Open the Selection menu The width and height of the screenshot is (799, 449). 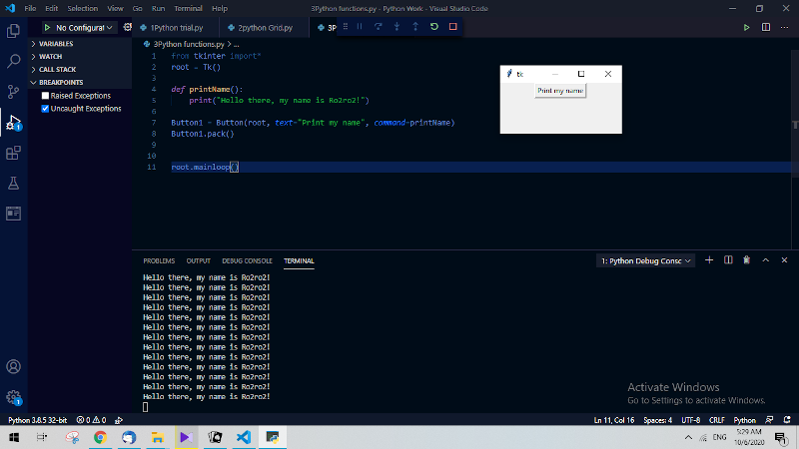click(82, 9)
